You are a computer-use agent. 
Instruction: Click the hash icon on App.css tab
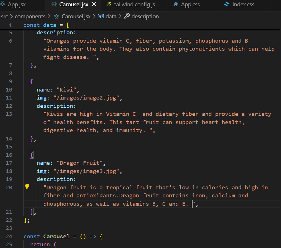click(x=175, y=4)
